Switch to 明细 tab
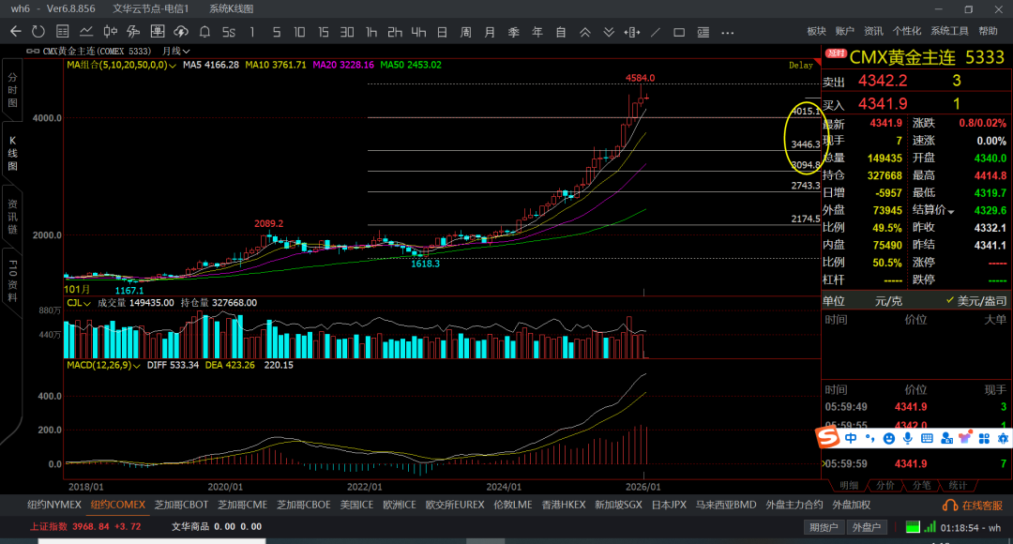This screenshot has height=544, width=1013. coord(848,485)
